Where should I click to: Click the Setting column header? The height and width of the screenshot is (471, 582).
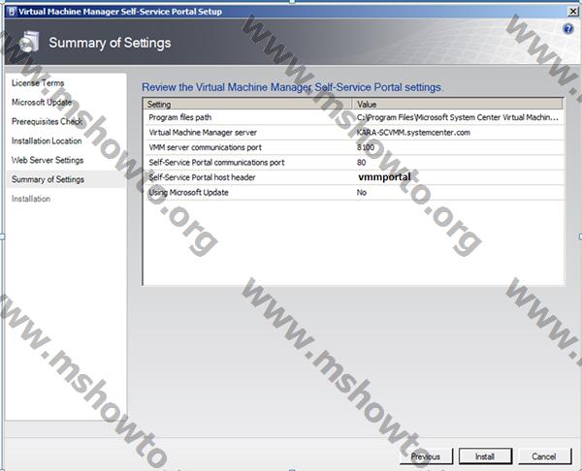click(x=247, y=105)
